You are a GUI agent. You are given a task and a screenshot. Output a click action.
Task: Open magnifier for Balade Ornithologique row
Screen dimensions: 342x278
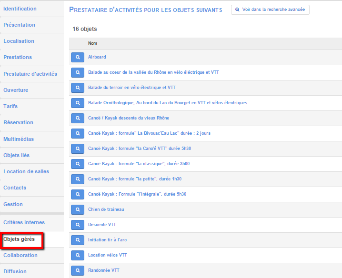pyautogui.click(x=78, y=103)
